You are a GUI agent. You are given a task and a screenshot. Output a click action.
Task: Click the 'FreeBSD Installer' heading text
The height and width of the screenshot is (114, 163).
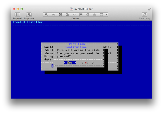point(28,22)
